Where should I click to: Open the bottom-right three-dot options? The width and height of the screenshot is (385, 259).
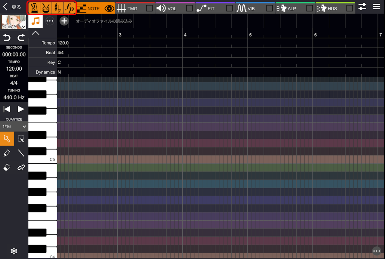(x=377, y=251)
